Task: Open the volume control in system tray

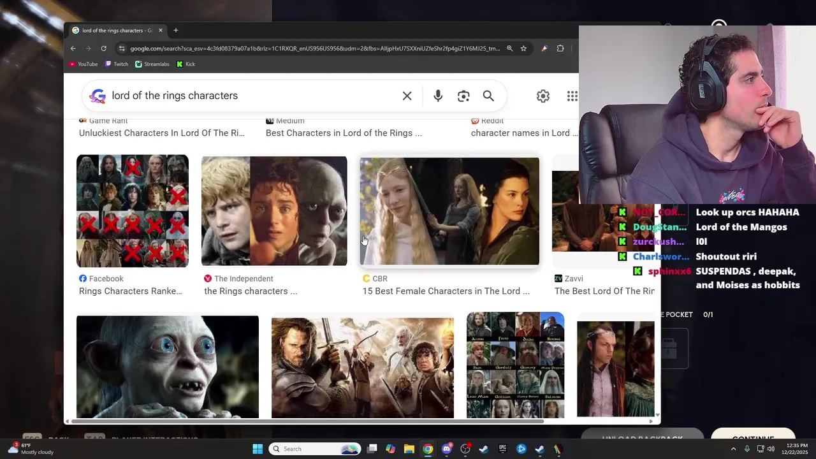Action: (x=771, y=449)
